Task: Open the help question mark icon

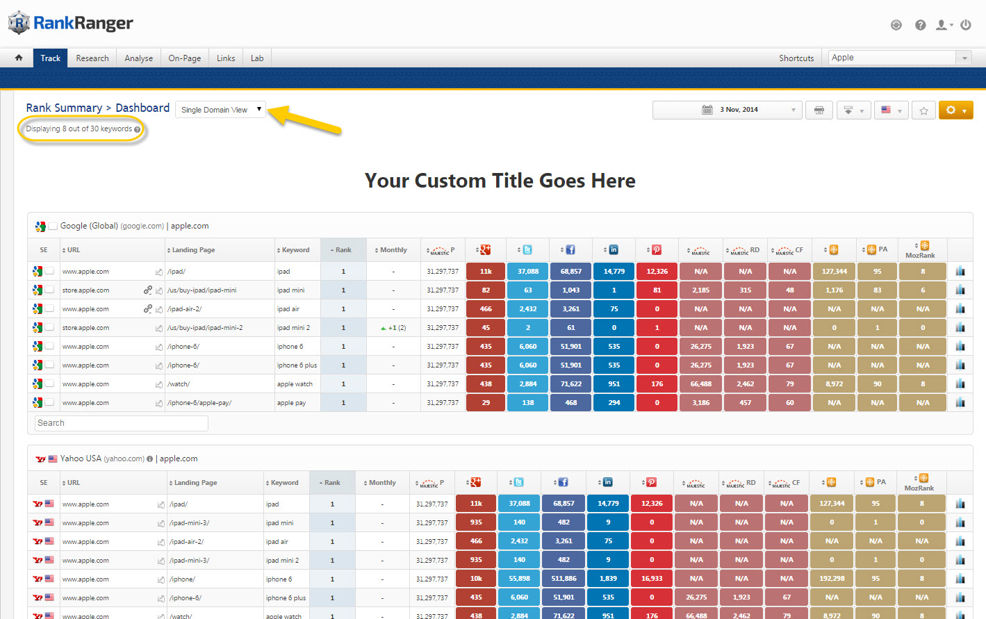Action: pos(920,25)
